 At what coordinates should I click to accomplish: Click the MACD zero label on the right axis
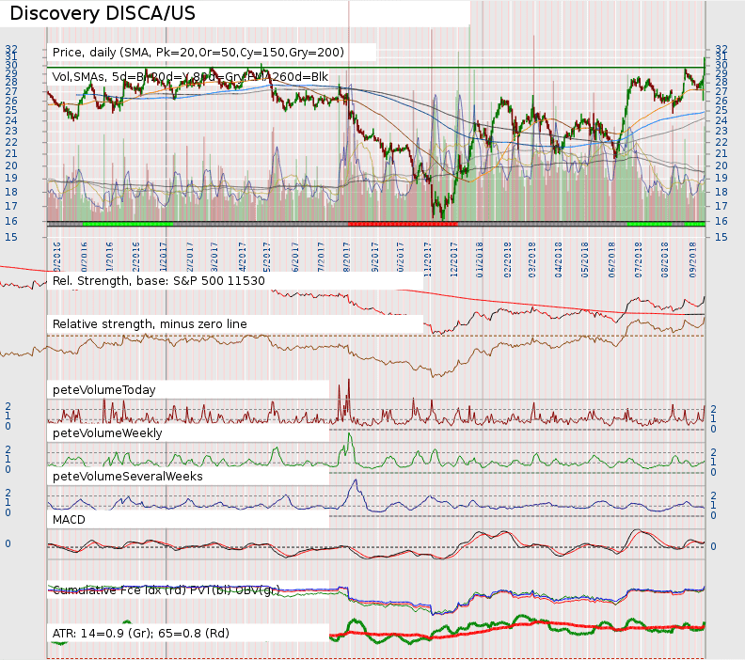(x=713, y=546)
